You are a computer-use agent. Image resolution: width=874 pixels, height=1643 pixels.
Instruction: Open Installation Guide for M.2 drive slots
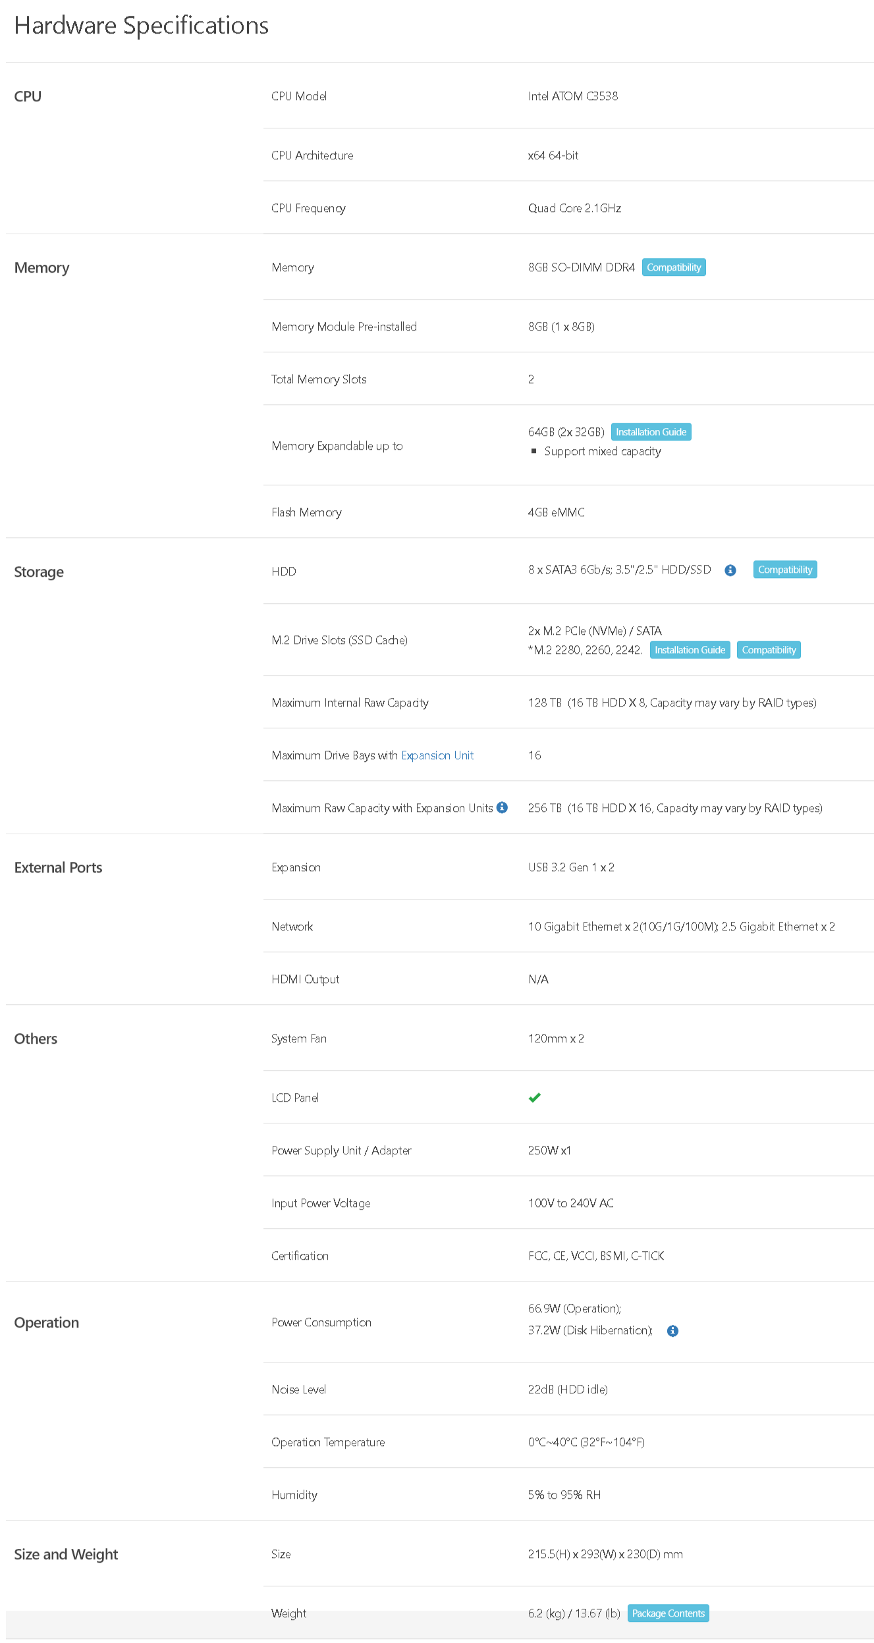click(690, 650)
